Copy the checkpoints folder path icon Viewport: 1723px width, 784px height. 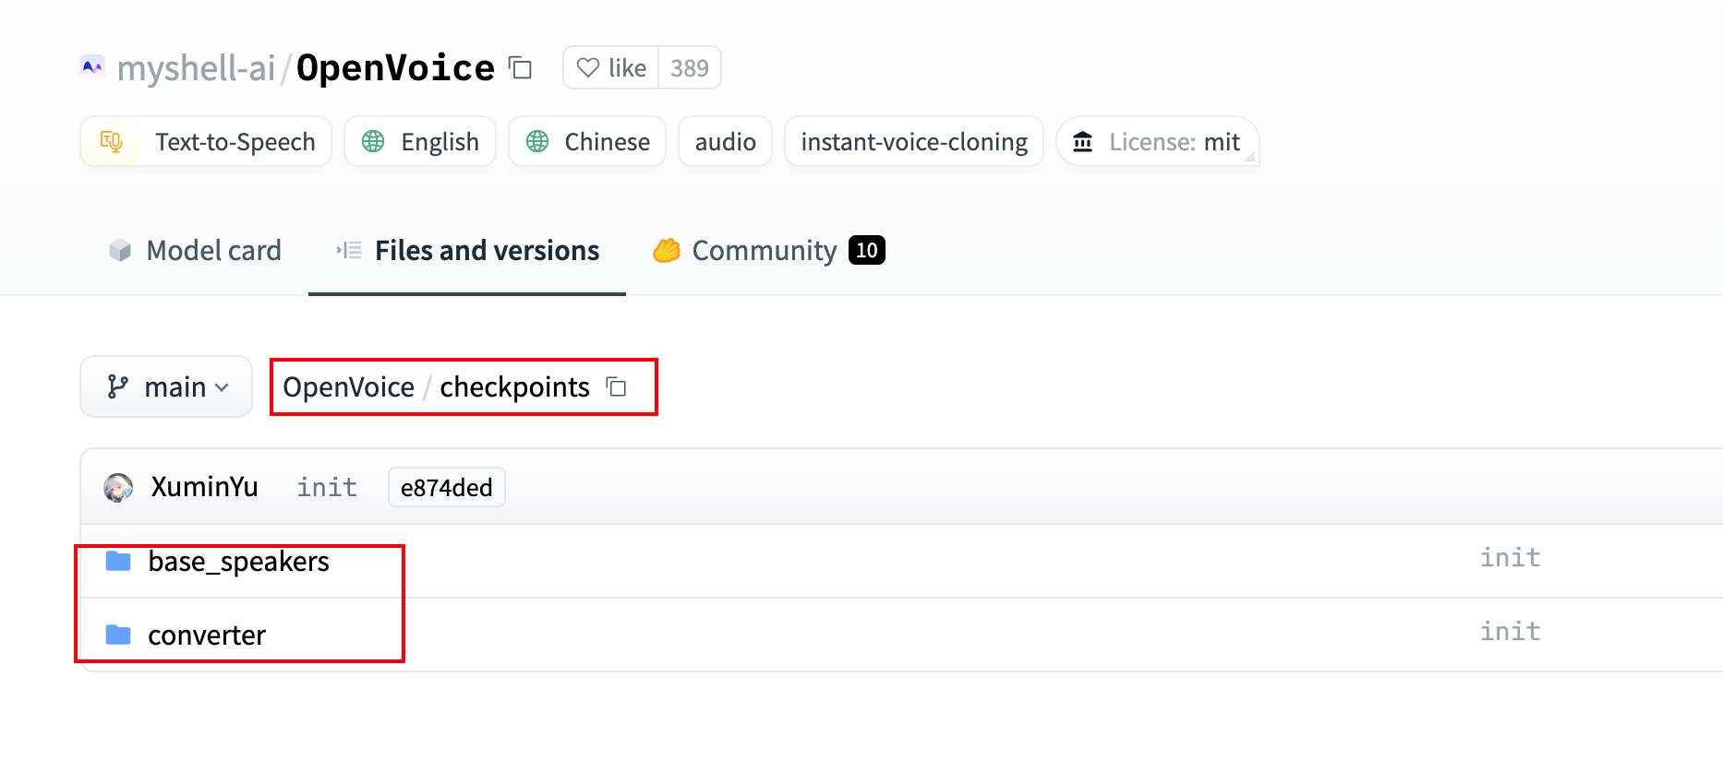coord(617,387)
